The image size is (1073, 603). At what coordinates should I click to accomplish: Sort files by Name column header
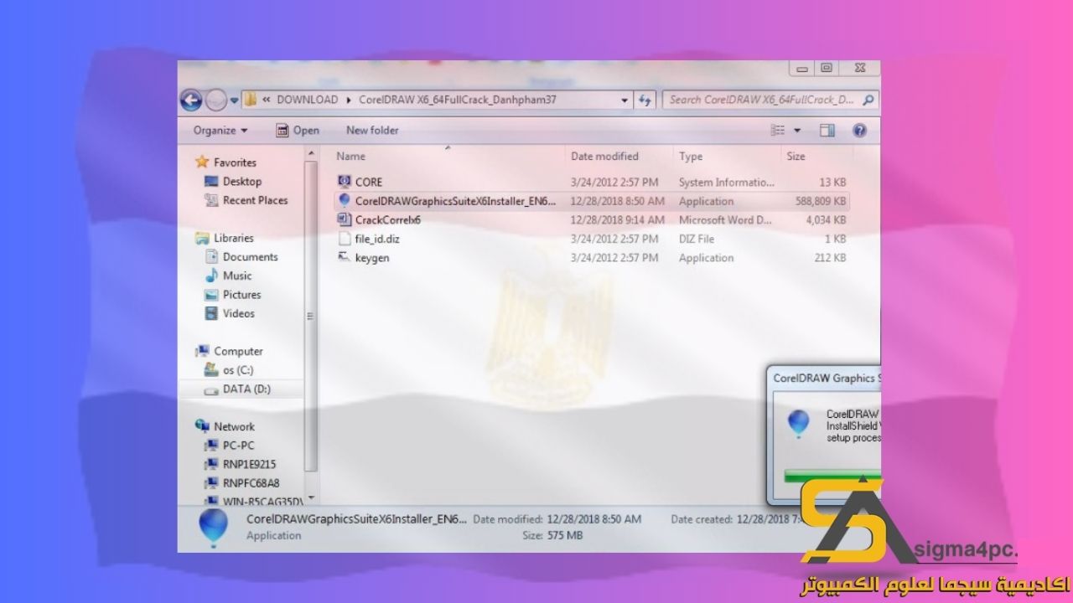(x=351, y=157)
